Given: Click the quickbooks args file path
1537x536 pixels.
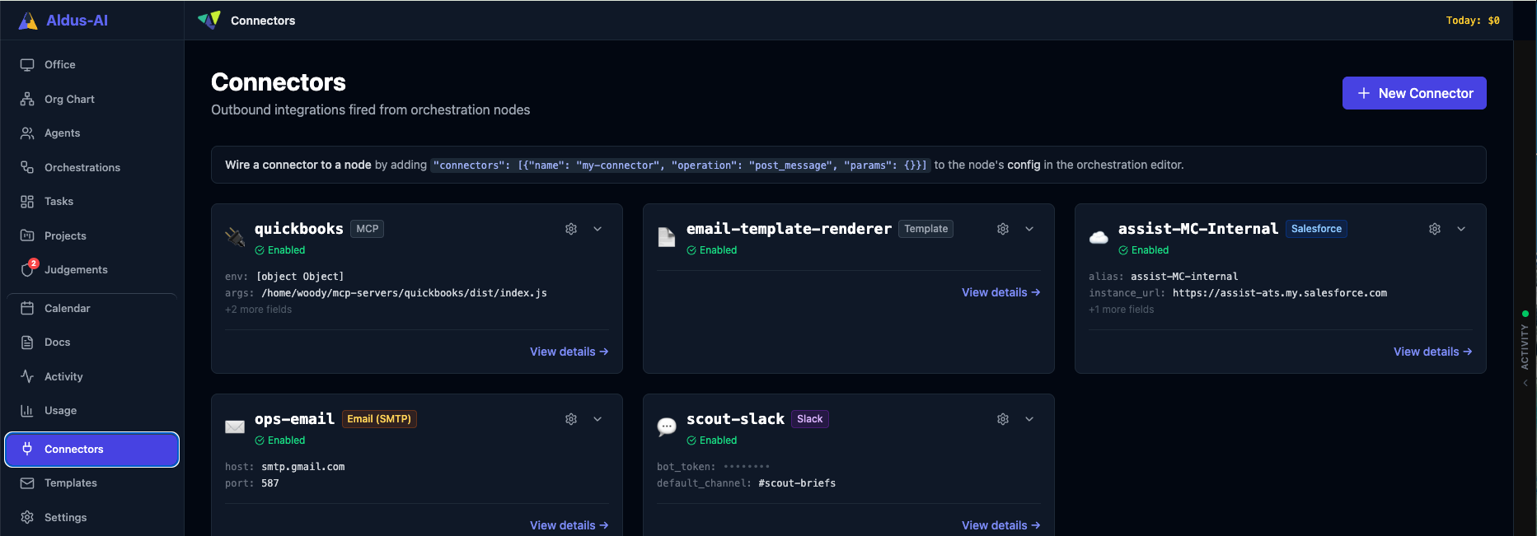Looking at the screenshot, I should 404,293.
